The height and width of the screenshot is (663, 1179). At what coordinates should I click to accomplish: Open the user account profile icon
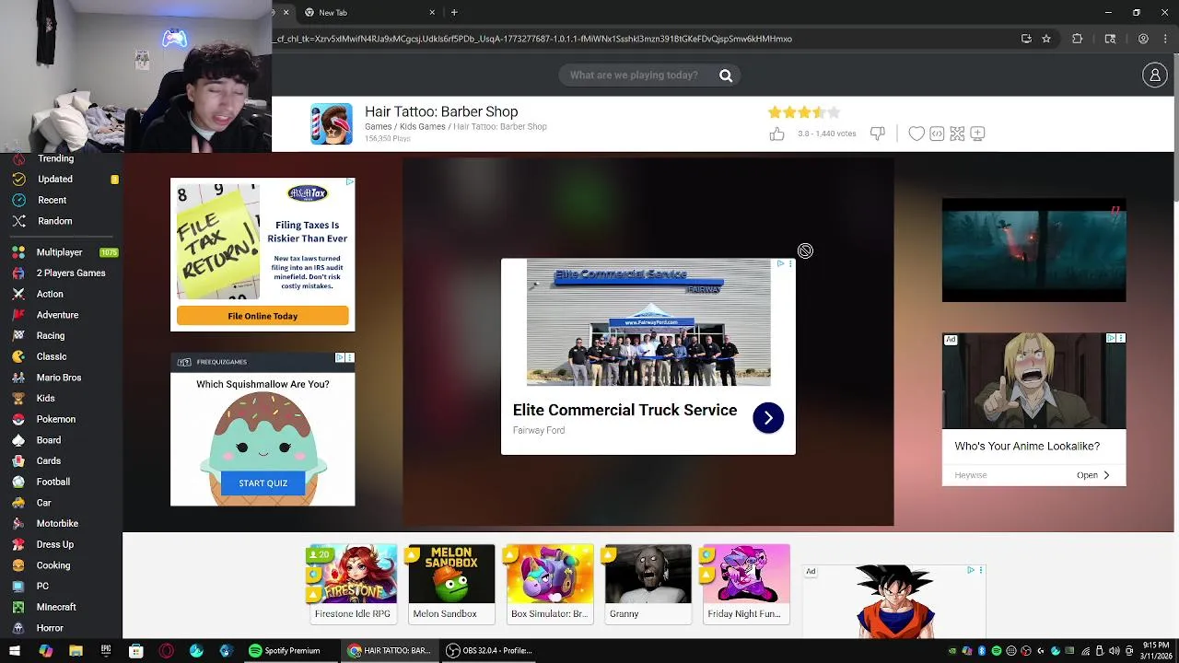pos(1155,76)
